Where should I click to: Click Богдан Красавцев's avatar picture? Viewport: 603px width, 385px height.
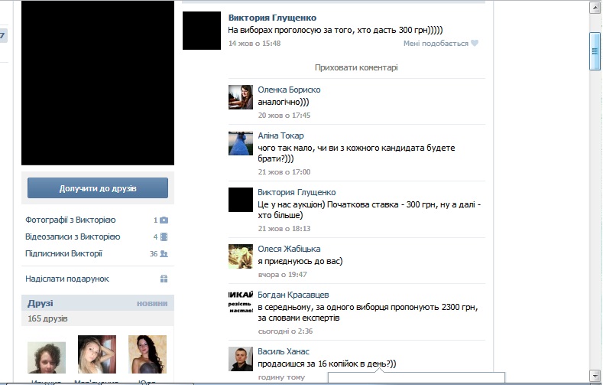tap(241, 302)
